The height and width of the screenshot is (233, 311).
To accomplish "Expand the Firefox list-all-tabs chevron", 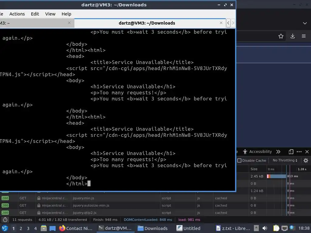I will click(x=305, y=23).
